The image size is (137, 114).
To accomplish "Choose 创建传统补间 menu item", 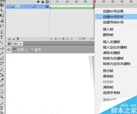I will [113, 22].
